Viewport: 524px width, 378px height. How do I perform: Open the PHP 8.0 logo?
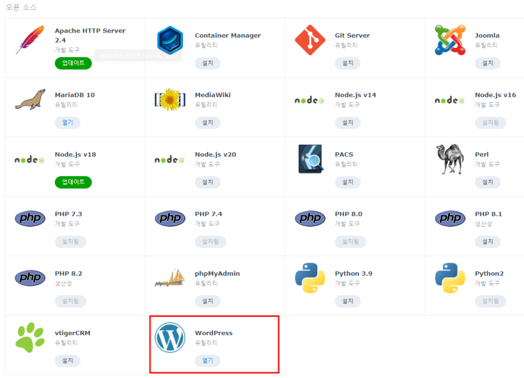[x=310, y=218]
